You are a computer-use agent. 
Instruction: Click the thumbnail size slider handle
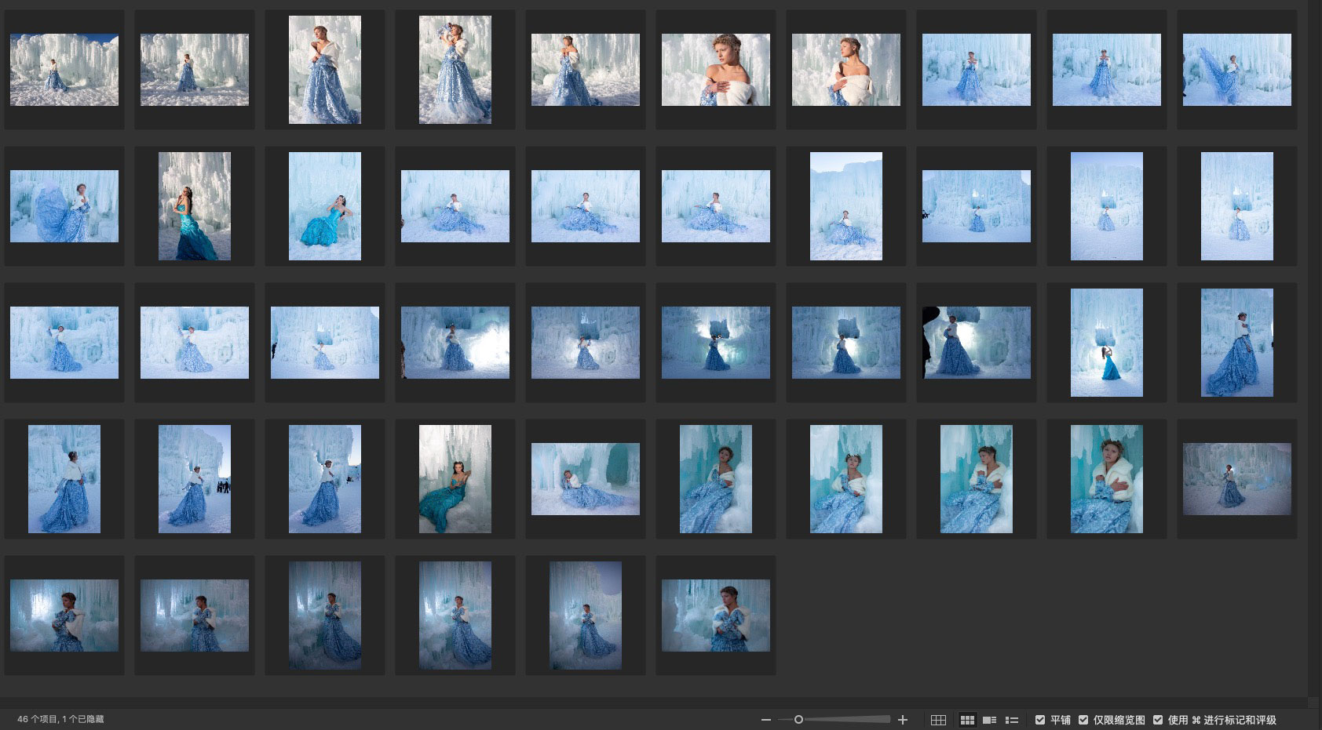798,720
